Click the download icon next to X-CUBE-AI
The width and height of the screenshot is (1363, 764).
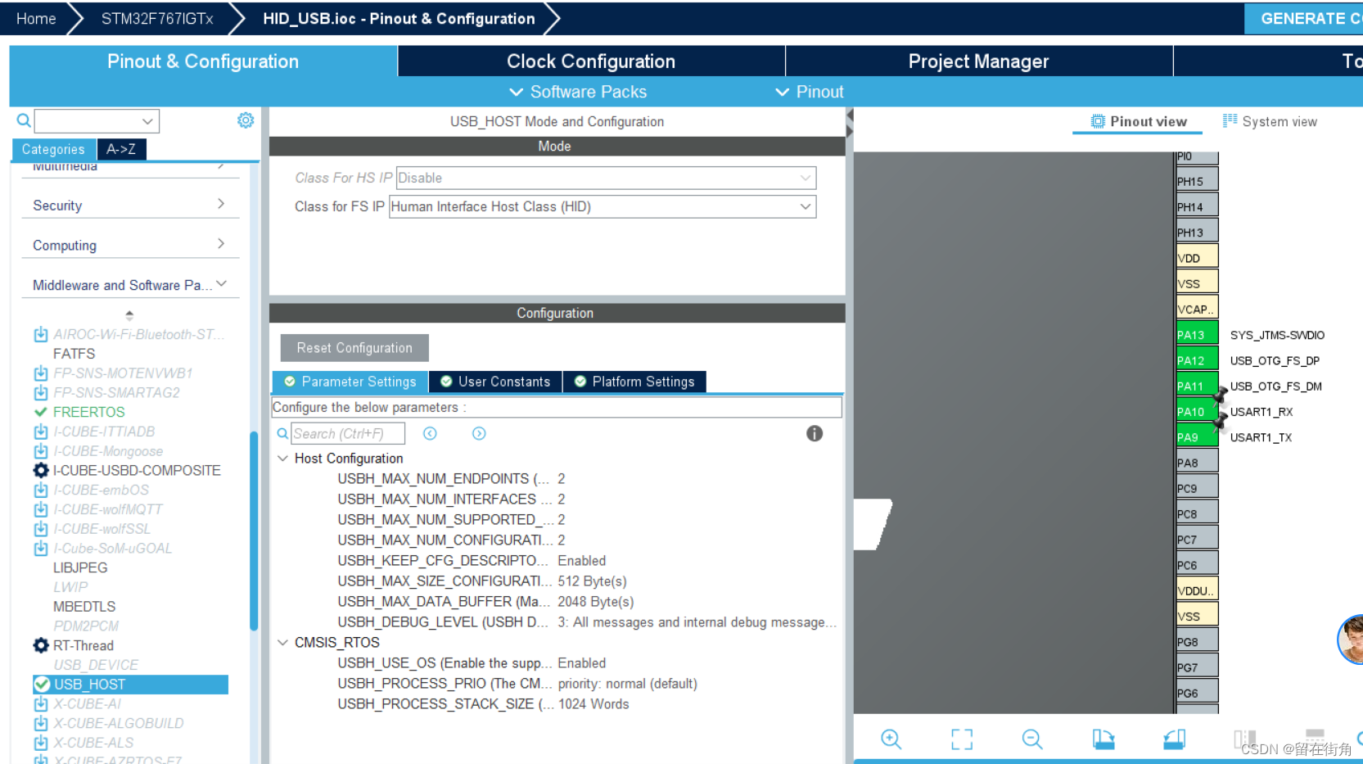pyautogui.click(x=40, y=703)
